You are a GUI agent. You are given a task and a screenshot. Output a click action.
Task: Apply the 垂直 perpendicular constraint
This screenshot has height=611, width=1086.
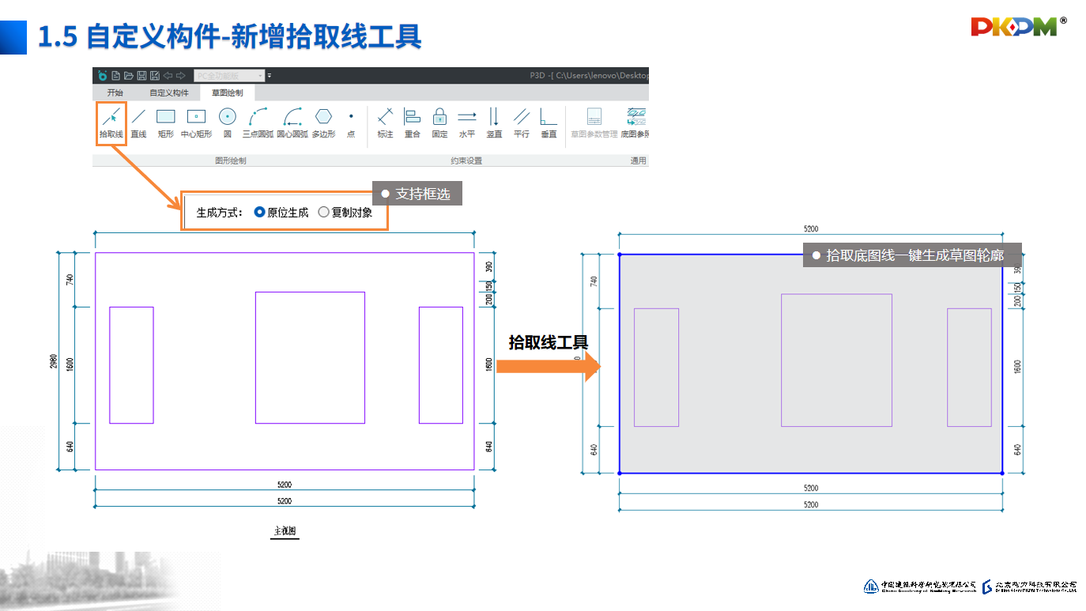coord(549,123)
